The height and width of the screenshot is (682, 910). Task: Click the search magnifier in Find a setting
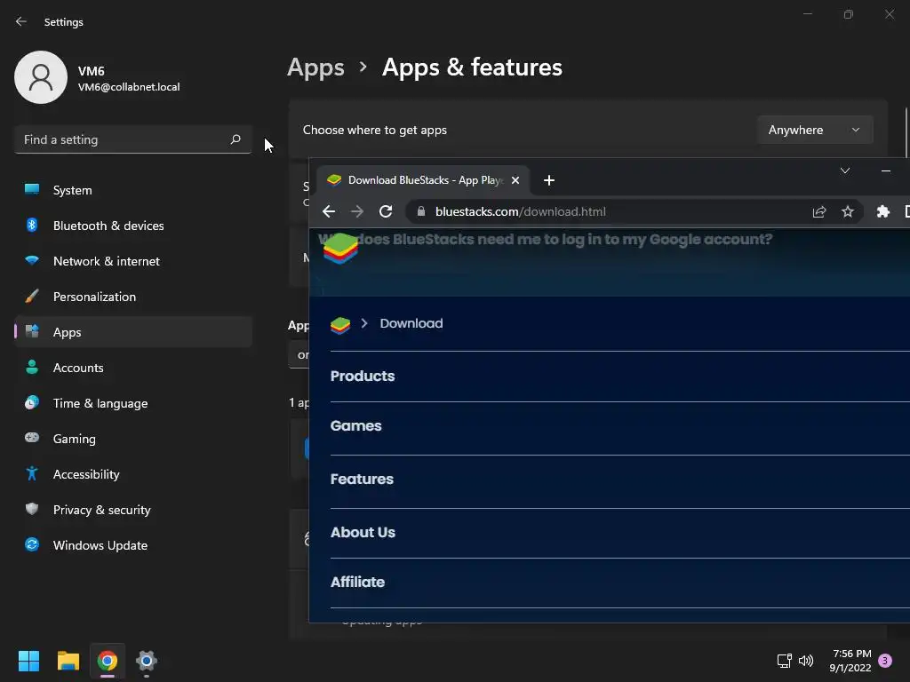pyautogui.click(x=235, y=139)
